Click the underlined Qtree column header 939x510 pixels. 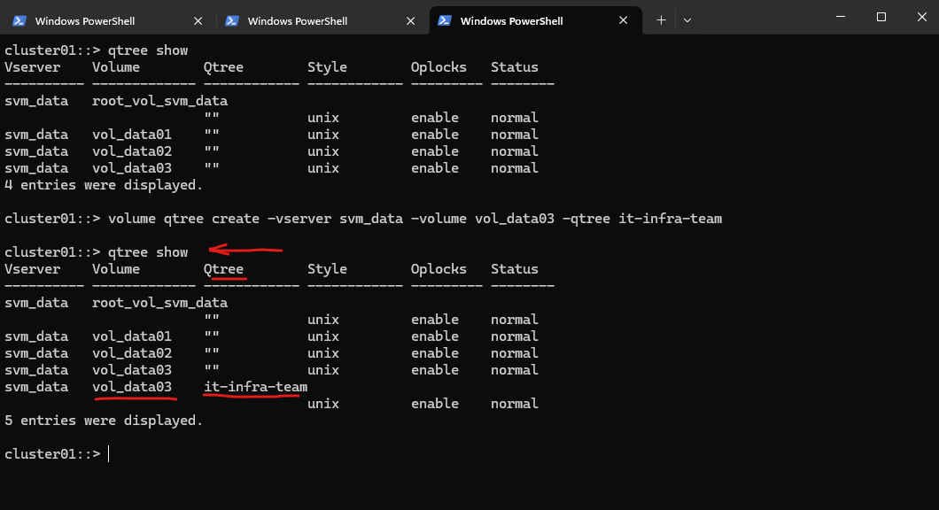[223, 269]
